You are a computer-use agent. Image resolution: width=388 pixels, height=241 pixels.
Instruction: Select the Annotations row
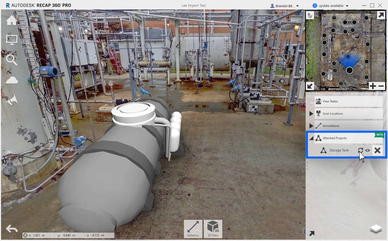click(349, 126)
